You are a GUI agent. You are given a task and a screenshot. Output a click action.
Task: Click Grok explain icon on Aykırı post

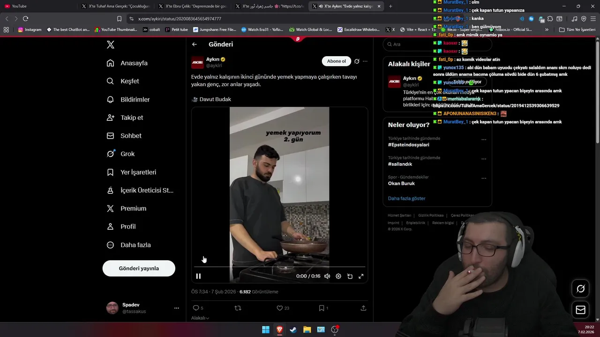coord(357,61)
